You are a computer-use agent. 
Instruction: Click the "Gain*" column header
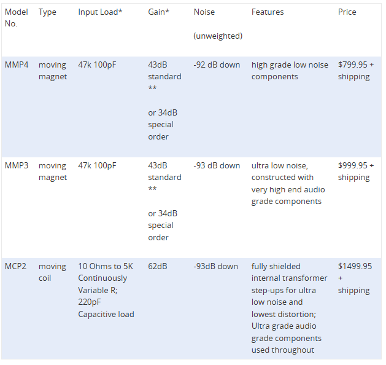pyautogui.click(x=160, y=12)
